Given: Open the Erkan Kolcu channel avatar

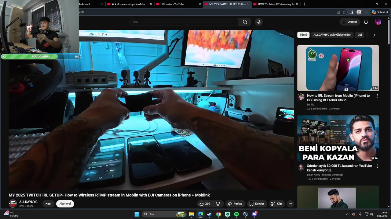Looking at the screenshot, I should pos(301,167).
